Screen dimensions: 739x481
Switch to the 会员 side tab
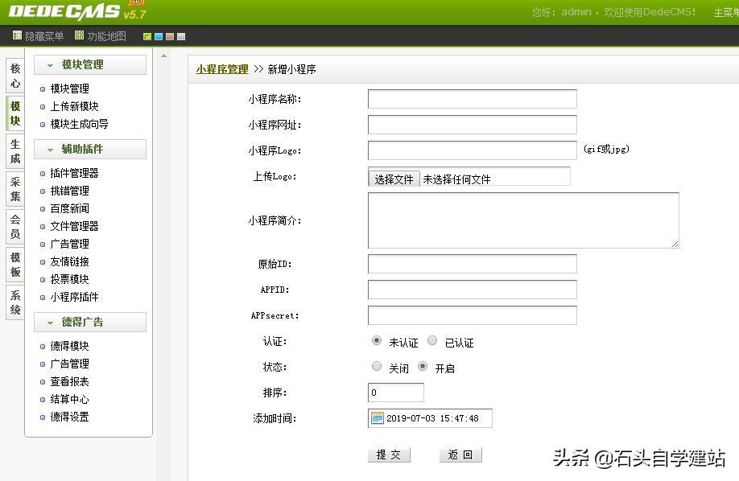(15, 227)
